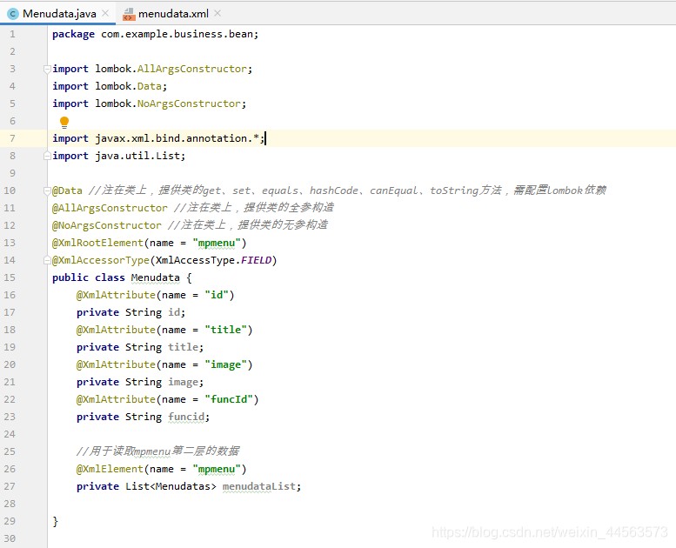Click the @Data annotation
The height and width of the screenshot is (548, 676).
click(67, 190)
